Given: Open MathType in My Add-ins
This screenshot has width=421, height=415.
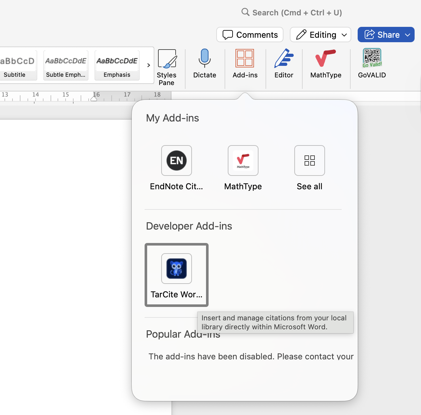Looking at the screenshot, I should (243, 161).
